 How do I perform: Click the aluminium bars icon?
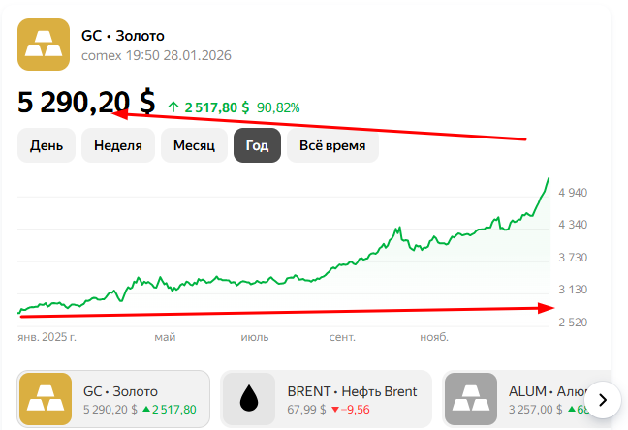pyautogui.click(x=471, y=399)
